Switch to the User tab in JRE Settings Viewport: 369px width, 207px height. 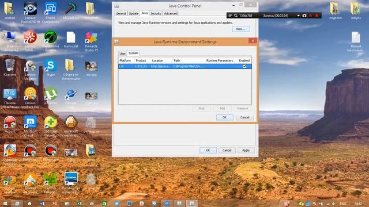(x=122, y=53)
